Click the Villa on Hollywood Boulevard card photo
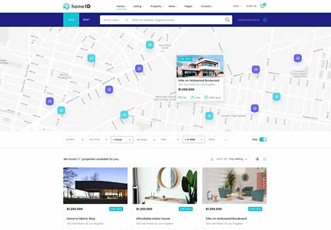 tap(234, 186)
